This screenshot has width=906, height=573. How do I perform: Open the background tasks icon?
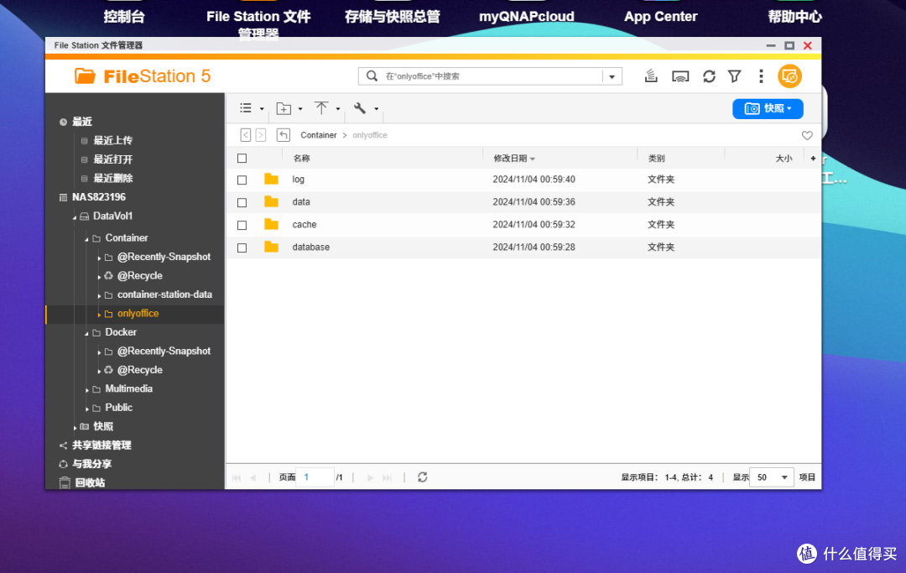click(651, 76)
